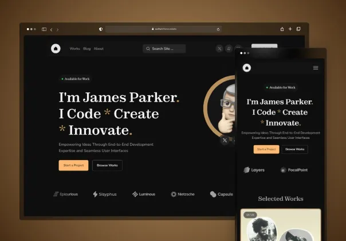Open the About nav link
The width and height of the screenshot is (346, 241).
click(x=99, y=49)
